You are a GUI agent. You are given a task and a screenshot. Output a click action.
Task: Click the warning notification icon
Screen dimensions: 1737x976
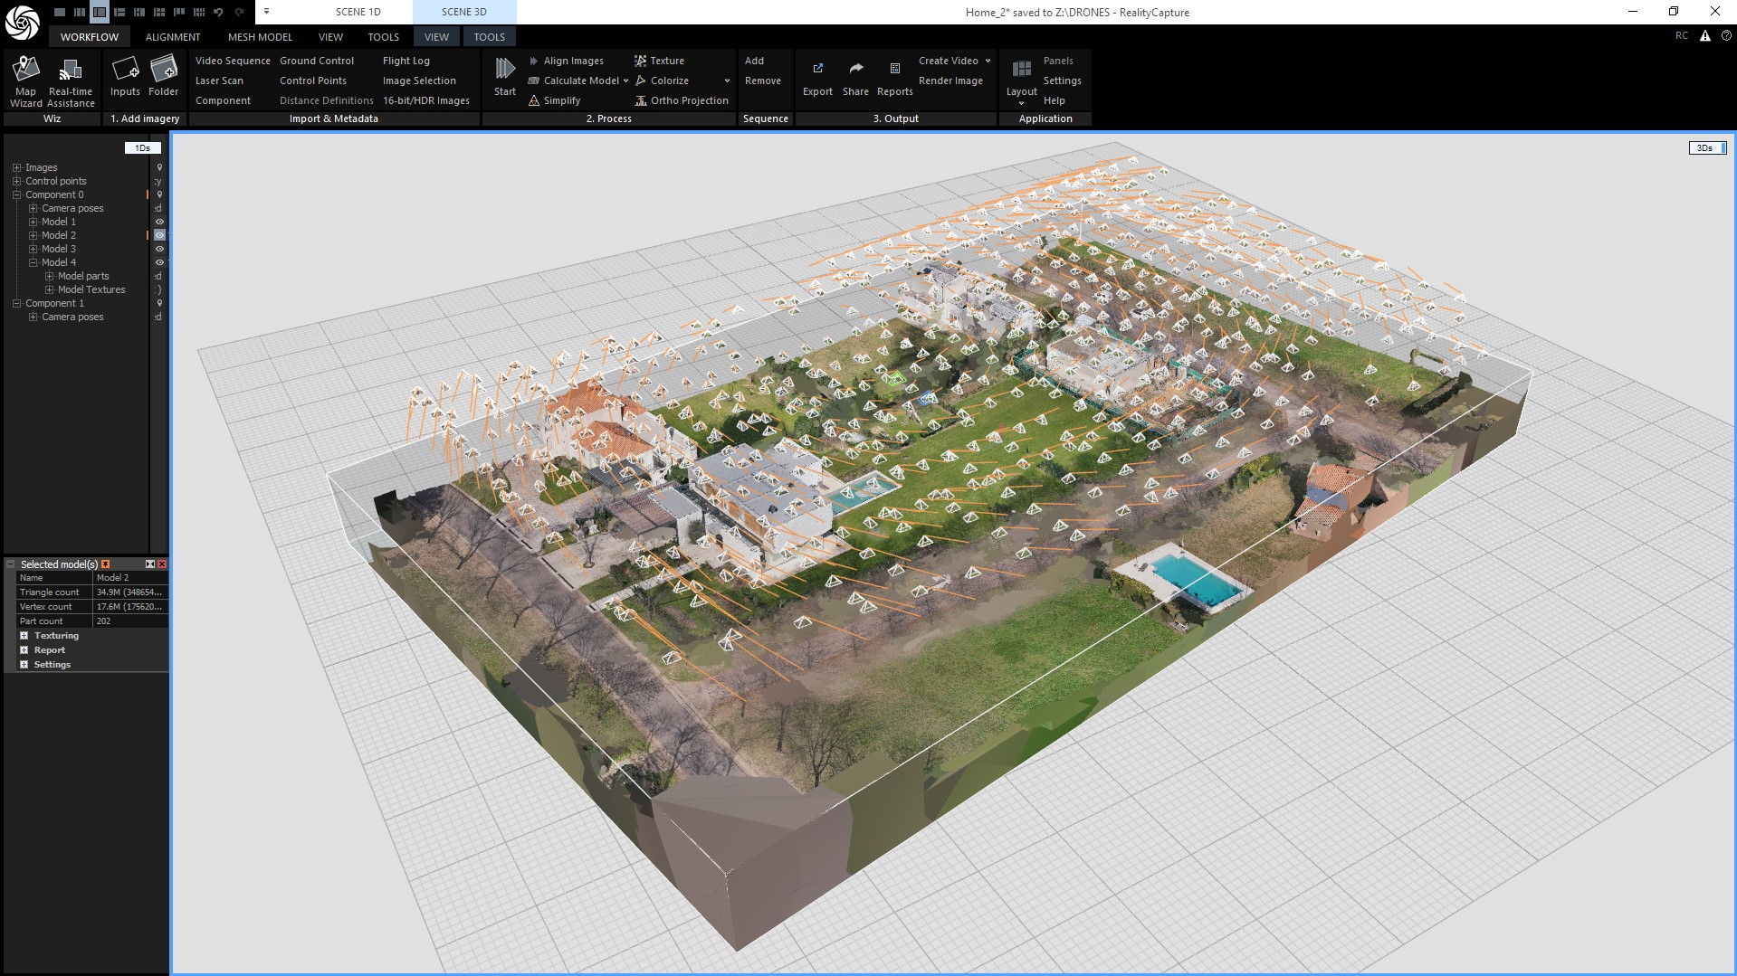pyautogui.click(x=1705, y=36)
